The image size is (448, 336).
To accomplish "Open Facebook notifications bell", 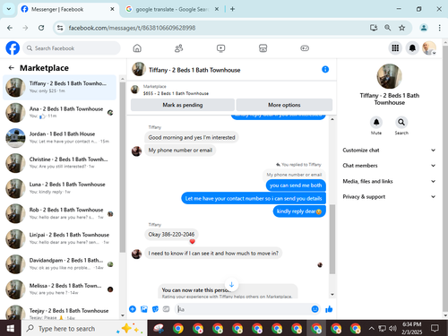I will coord(412,47).
